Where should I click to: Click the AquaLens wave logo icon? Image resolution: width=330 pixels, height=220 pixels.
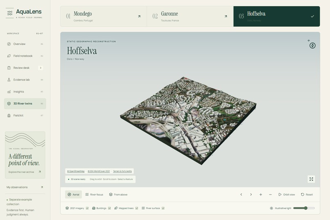point(10,13)
